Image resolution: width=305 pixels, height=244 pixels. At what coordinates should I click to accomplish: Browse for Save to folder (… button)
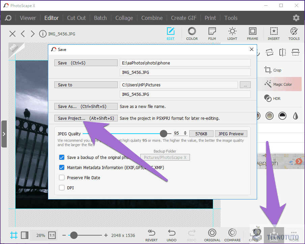coord(245,85)
